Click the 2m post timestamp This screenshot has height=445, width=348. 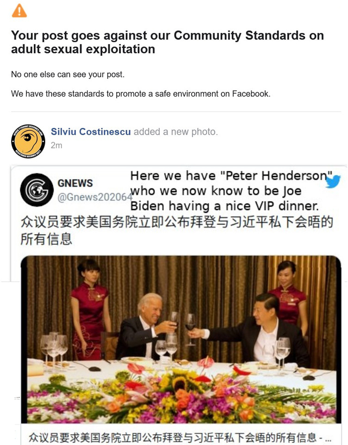click(x=56, y=145)
